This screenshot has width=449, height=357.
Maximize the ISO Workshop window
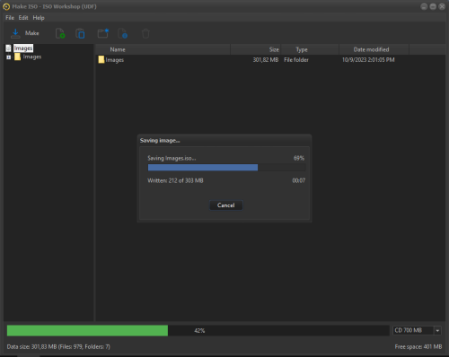[433, 6]
